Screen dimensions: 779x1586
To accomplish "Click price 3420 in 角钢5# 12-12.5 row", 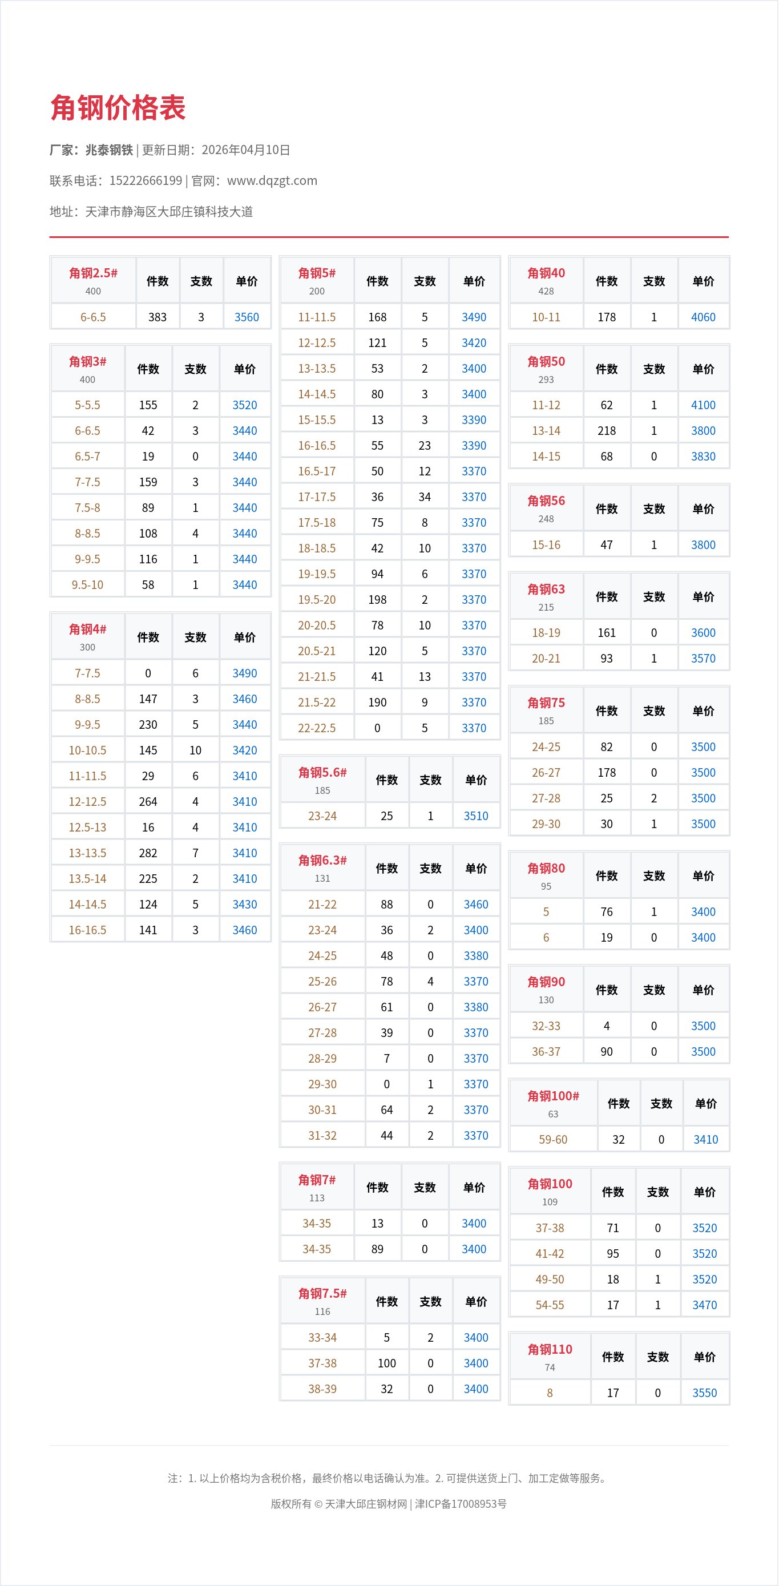I will (x=474, y=343).
